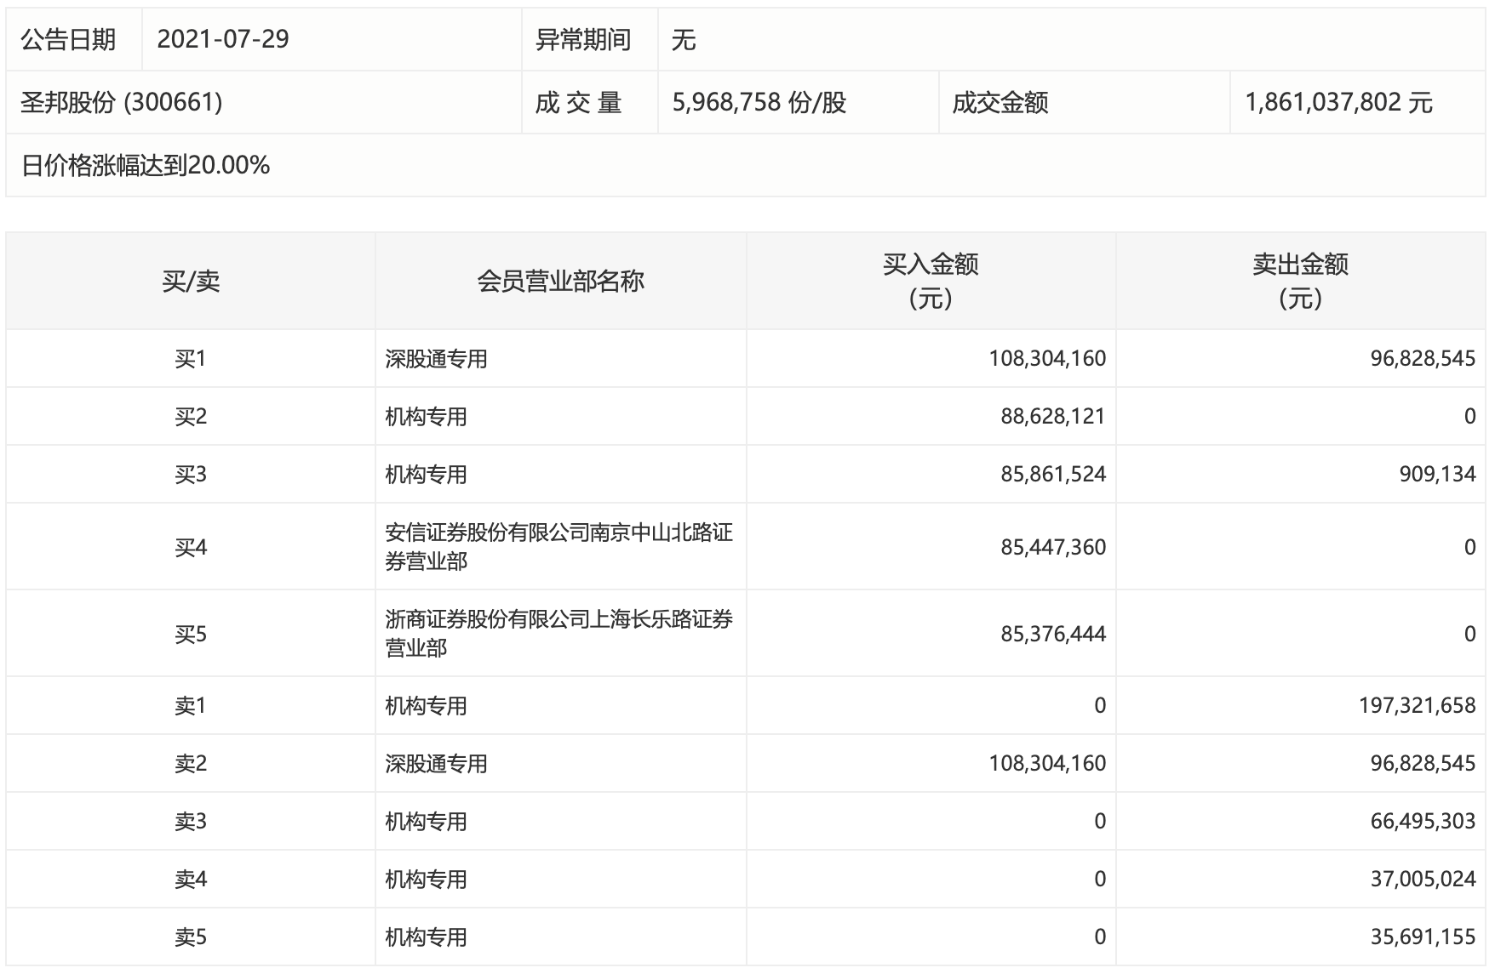
Task: Click the 卖5 row label
Action: 191,937
